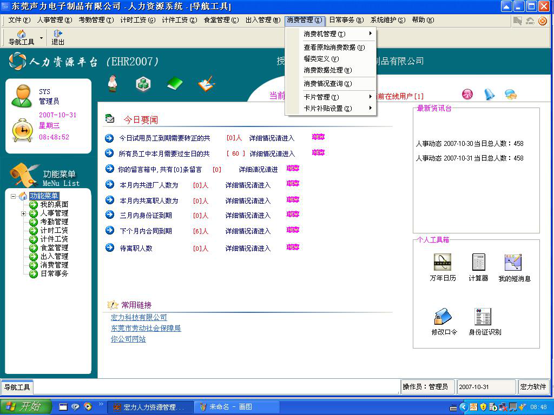554x415 pixels.
Task: Open the 宏力科技有限公司 link
Action: (x=139, y=318)
